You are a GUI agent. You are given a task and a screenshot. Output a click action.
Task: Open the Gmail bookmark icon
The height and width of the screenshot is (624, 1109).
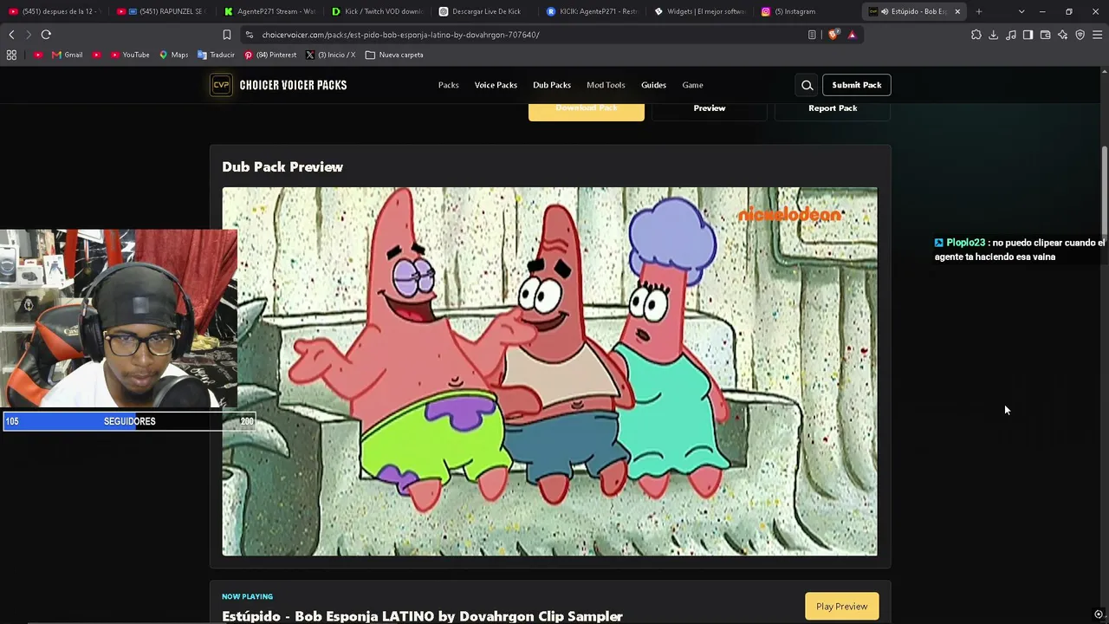pyautogui.click(x=56, y=55)
